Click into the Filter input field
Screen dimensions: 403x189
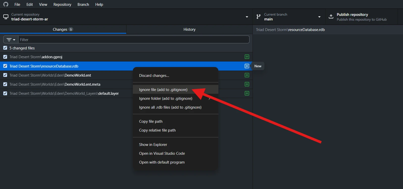pyautogui.click(x=134, y=40)
